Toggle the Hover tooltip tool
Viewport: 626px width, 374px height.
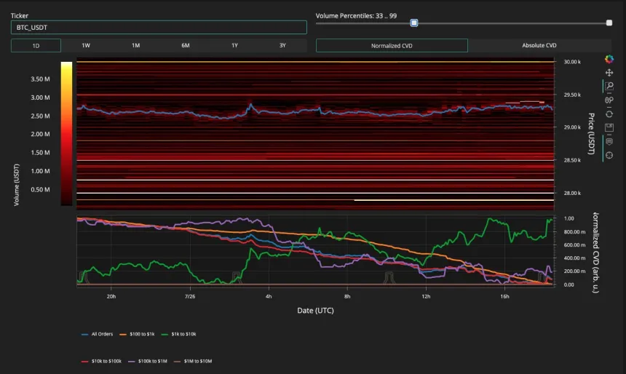click(x=609, y=141)
